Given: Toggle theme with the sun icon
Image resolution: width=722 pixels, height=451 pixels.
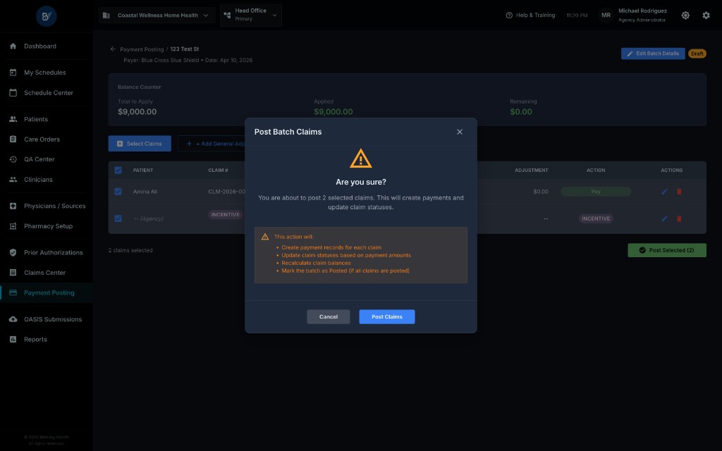Looking at the screenshot, I should pos(685,16).
